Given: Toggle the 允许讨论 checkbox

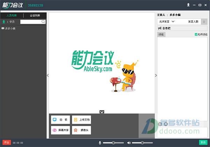Looking at the screenshot, I should 196,35.
